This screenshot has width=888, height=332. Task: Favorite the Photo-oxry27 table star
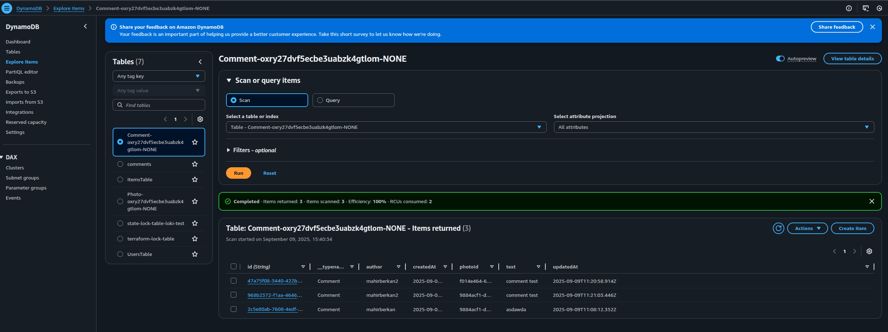coord(195,201)
